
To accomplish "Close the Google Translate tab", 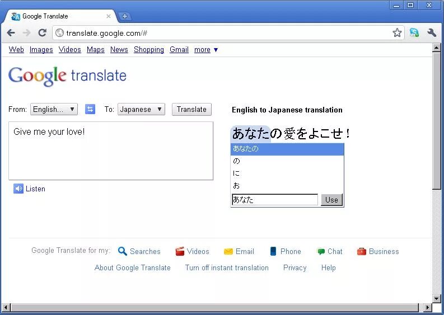I will 109,16.
